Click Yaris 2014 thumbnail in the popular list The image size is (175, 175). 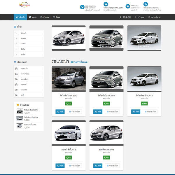click(x=20, y=118)
